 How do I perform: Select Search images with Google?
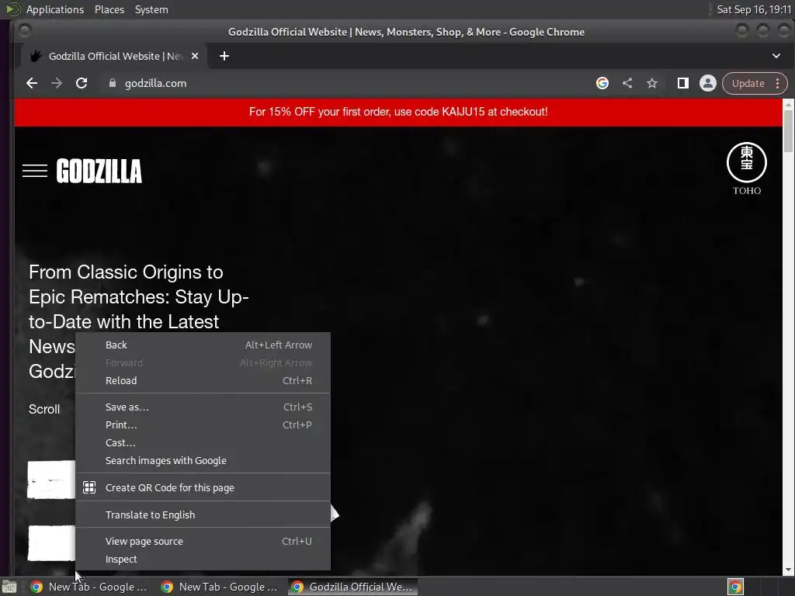[203, 460]
